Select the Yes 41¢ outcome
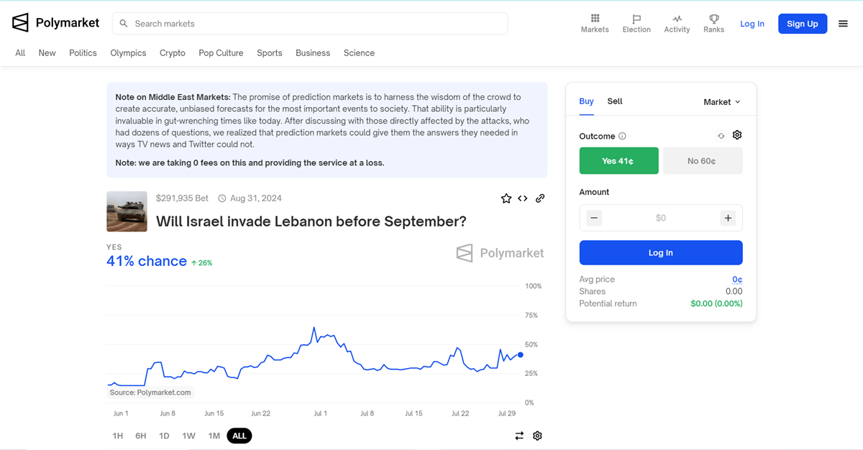Viewport: 863px width, 450px height. pos(618,161)
